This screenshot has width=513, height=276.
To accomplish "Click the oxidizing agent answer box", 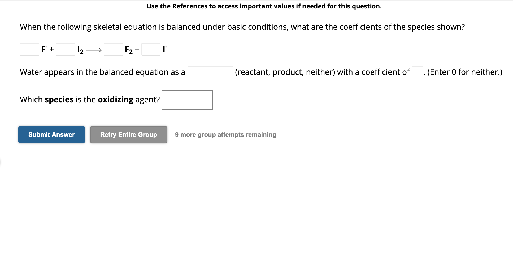I will (187, 100).
